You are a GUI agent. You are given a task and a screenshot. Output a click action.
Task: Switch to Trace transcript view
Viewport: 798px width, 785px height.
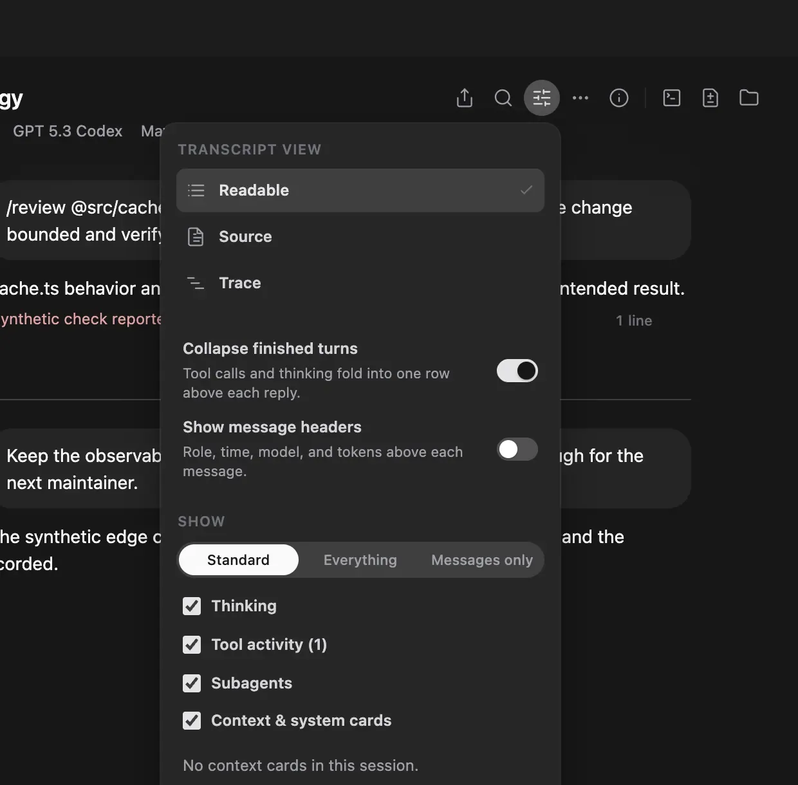point(360,283)
